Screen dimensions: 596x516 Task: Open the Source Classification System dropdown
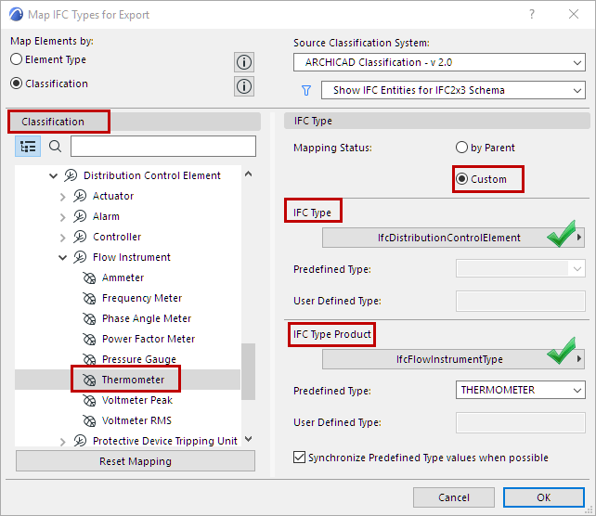(x=439, y=63)
